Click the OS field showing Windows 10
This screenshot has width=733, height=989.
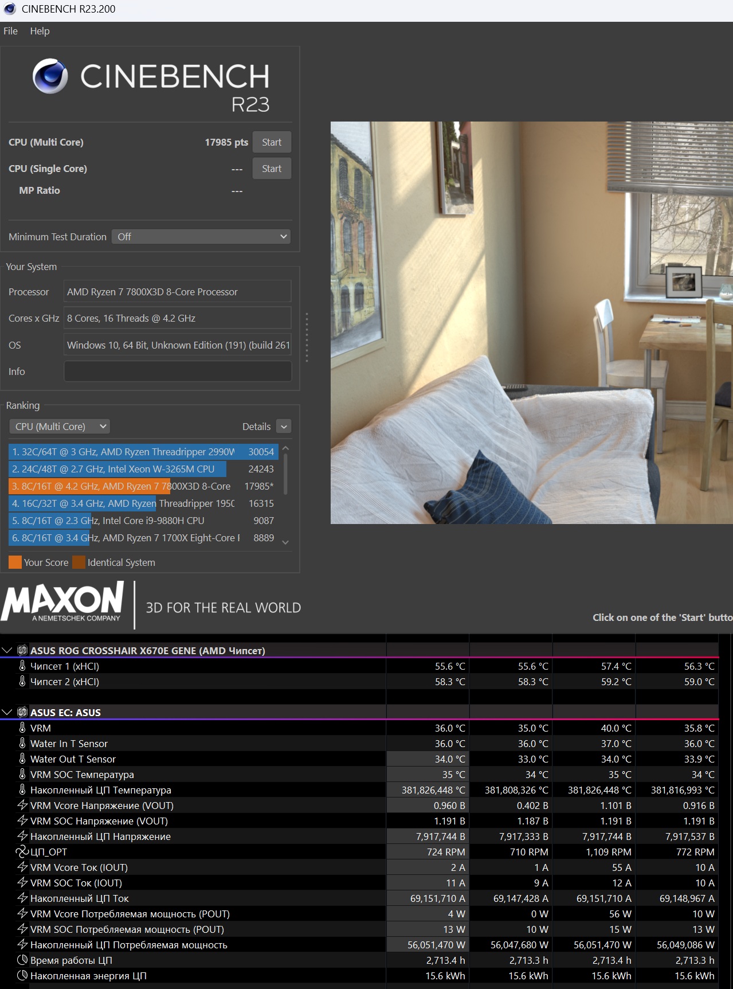(178, 345)
